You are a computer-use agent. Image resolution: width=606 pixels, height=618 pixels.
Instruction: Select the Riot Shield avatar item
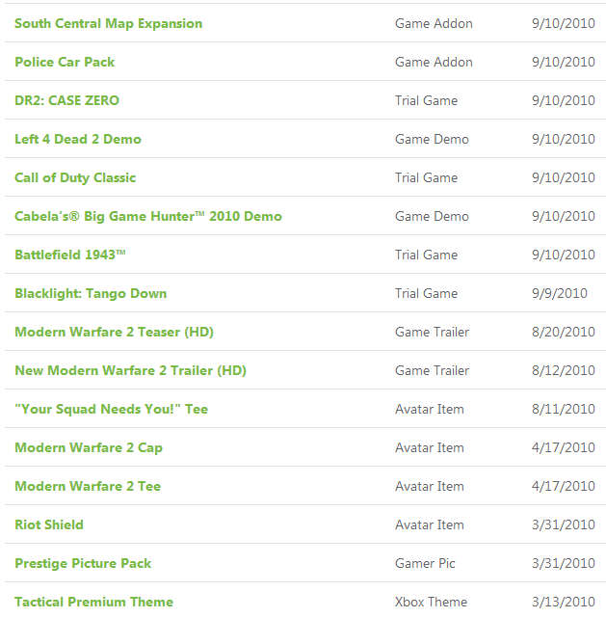(x=49, y=524)
